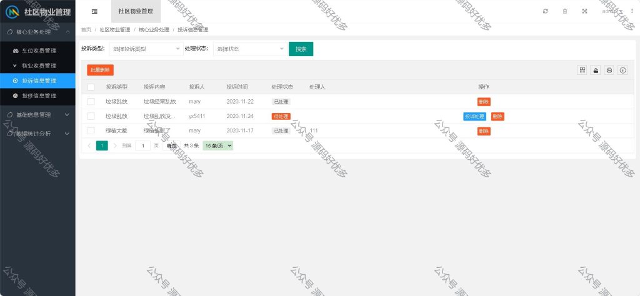This screenshot has width=640, height=296.
Task: Delete the yx5411 complaint row
Action: pyautogui.click(x=497, y=117)
